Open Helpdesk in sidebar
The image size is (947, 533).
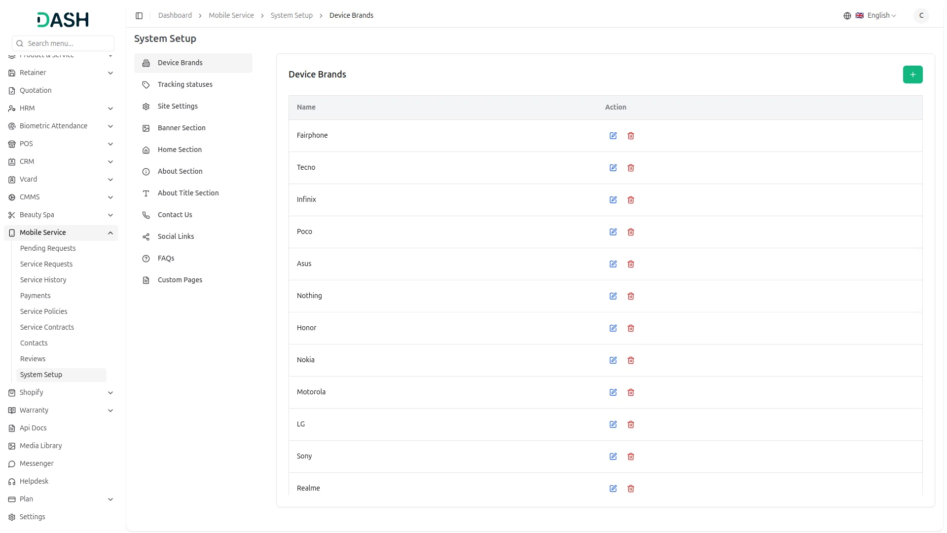click(x=61, y=481)
